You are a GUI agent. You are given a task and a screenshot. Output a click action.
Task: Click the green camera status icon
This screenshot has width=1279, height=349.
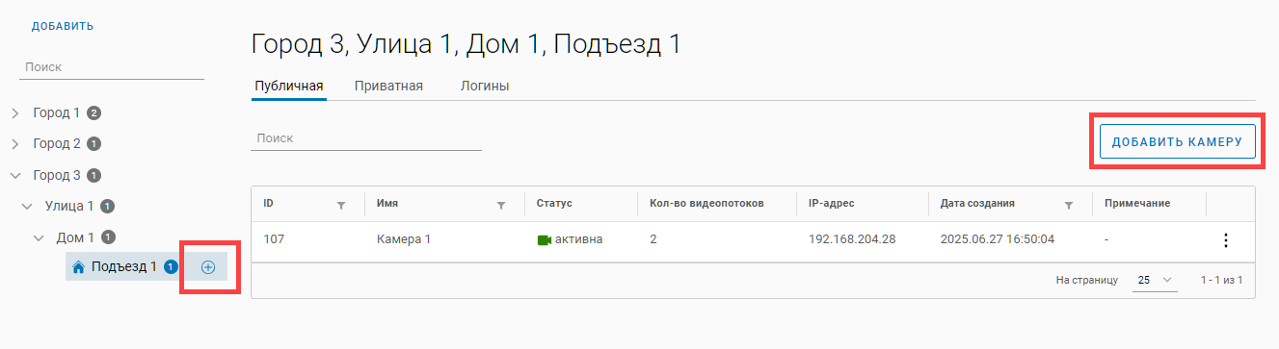(545, 239)
